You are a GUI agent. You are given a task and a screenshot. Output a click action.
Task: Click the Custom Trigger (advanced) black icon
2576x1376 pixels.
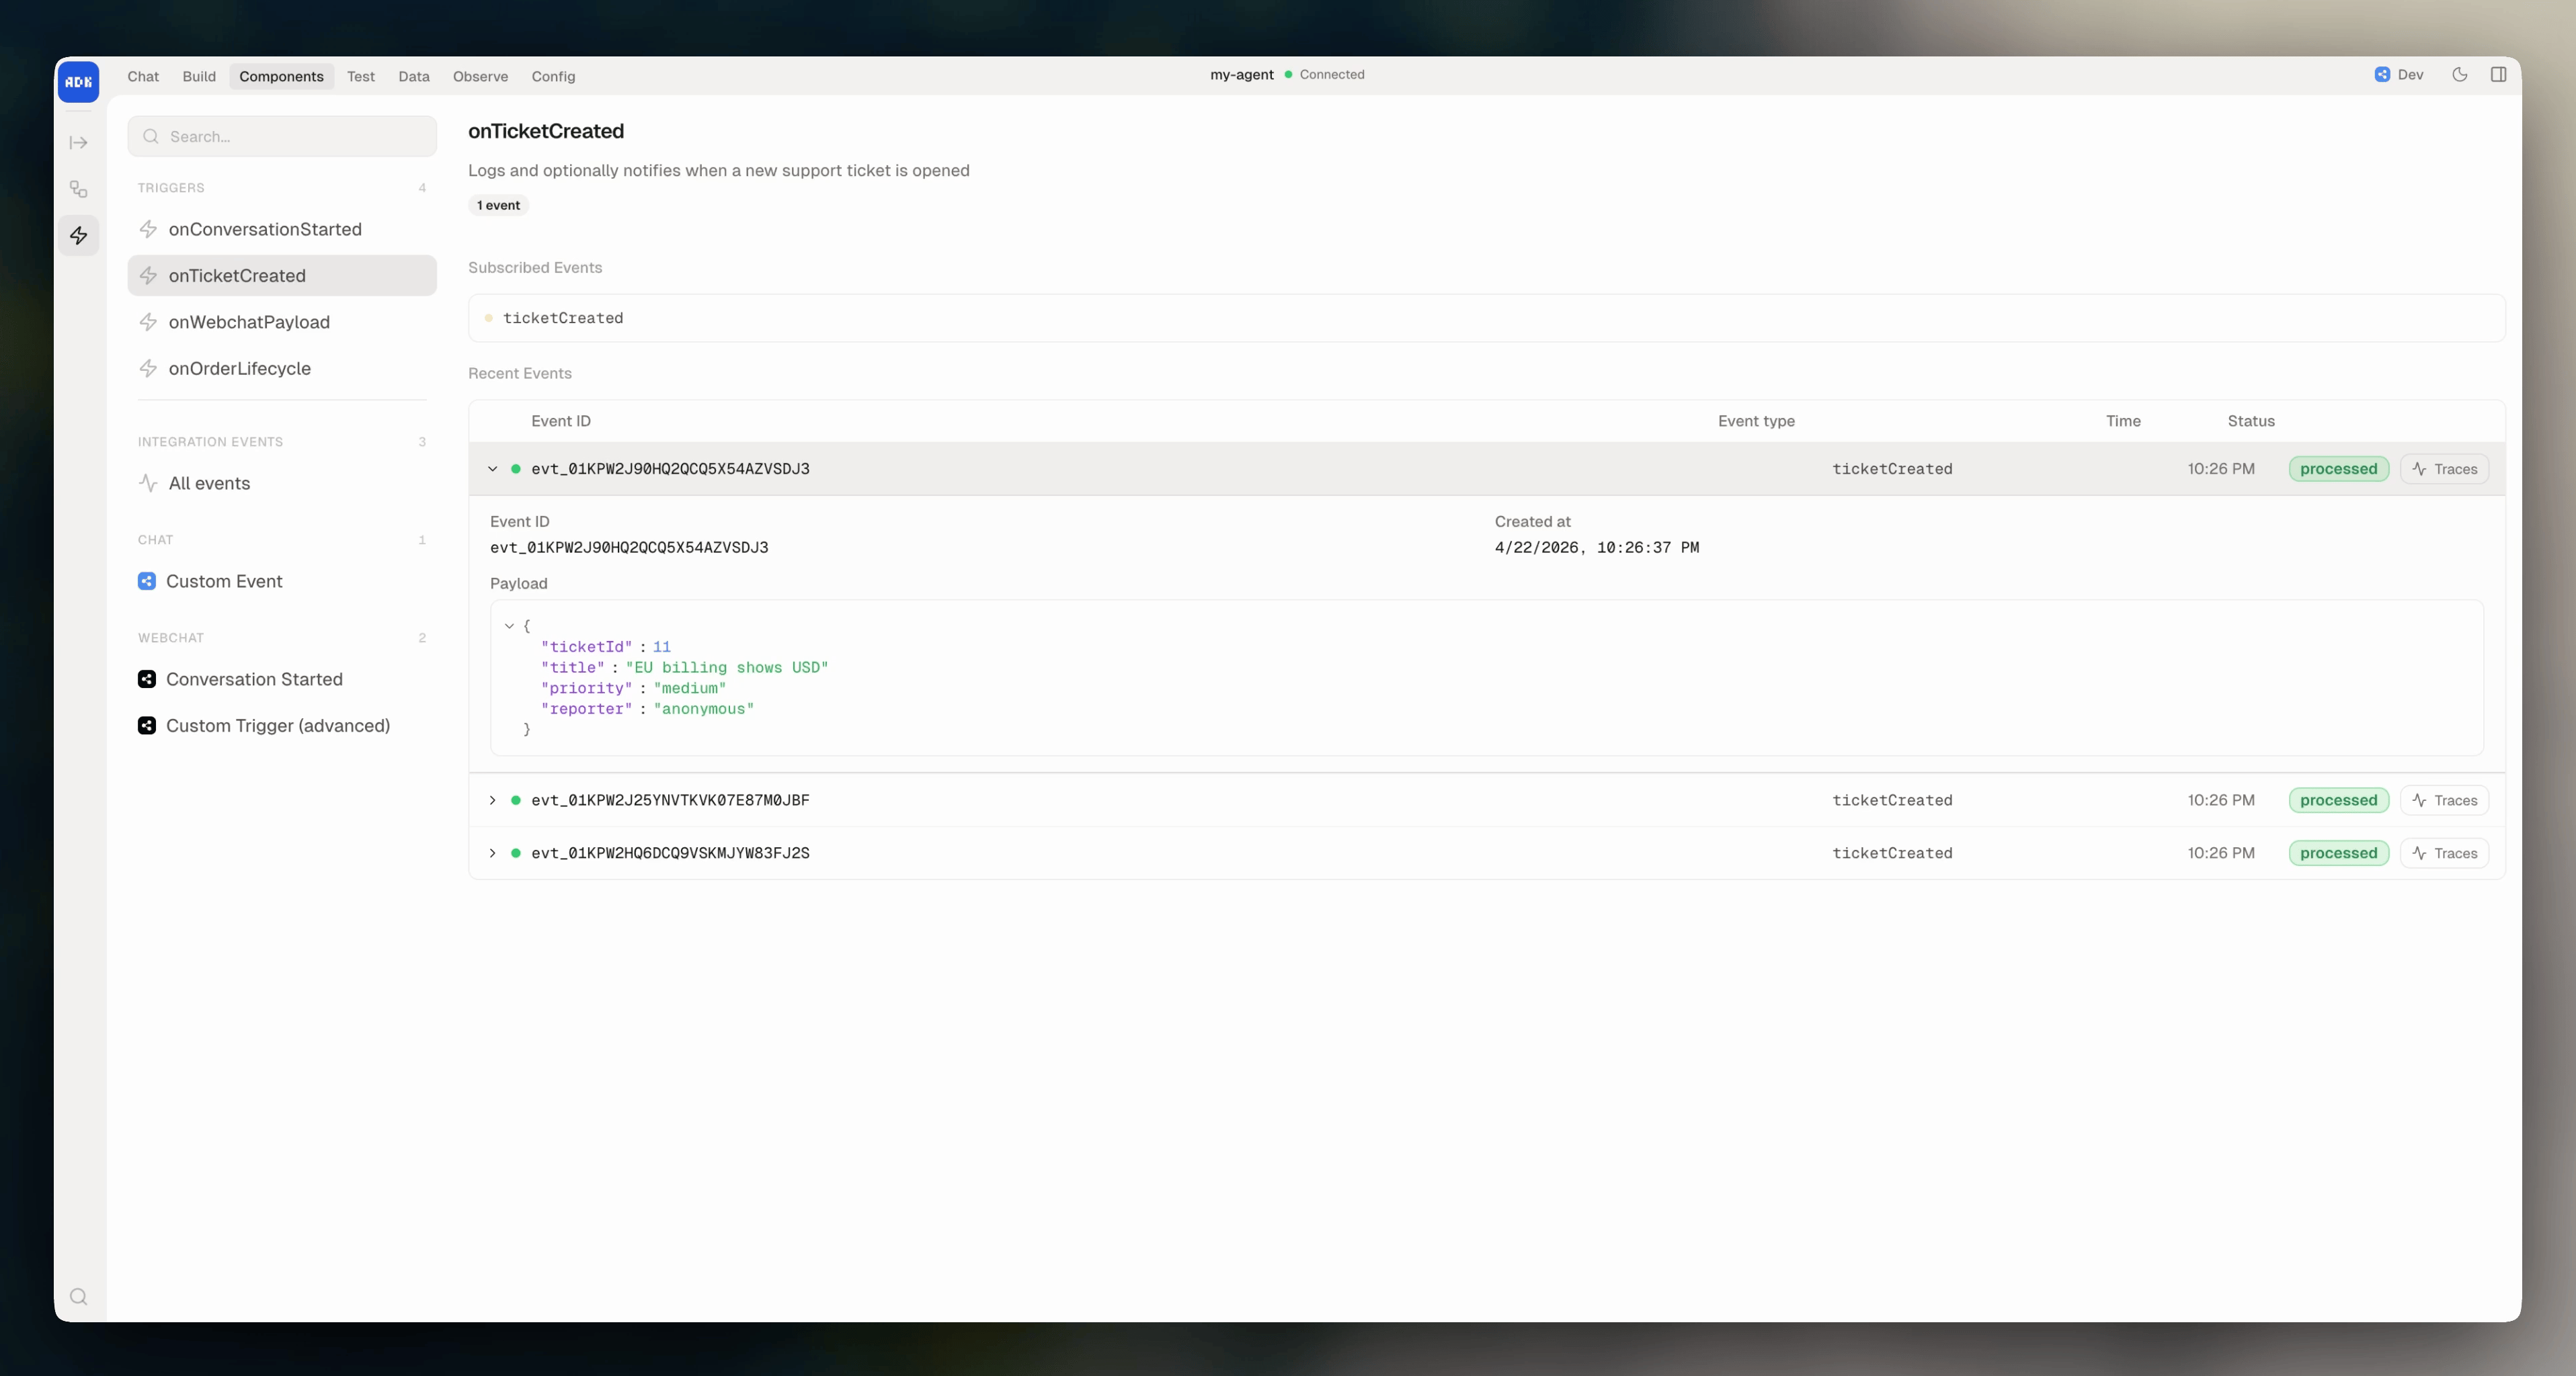coord(147,726)
